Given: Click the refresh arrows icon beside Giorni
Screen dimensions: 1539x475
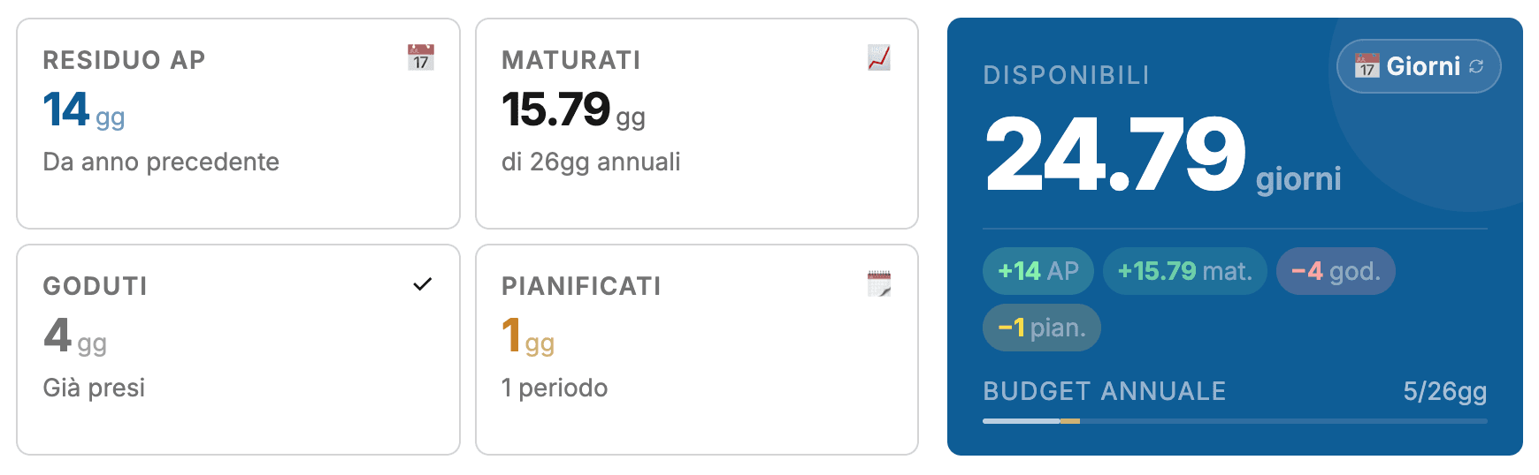Looking at the screenshot, I should tap(1476, 66).
